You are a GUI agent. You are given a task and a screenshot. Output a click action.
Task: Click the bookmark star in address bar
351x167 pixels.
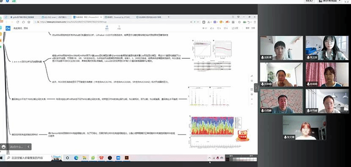click(29, 22)
